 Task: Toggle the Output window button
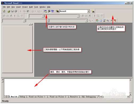click(49, 11)
